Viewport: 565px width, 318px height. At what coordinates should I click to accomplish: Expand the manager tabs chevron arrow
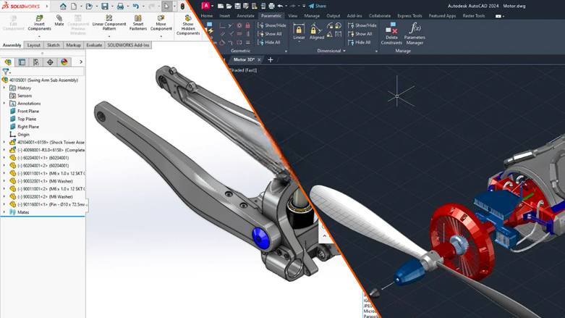tap(81, 62)
